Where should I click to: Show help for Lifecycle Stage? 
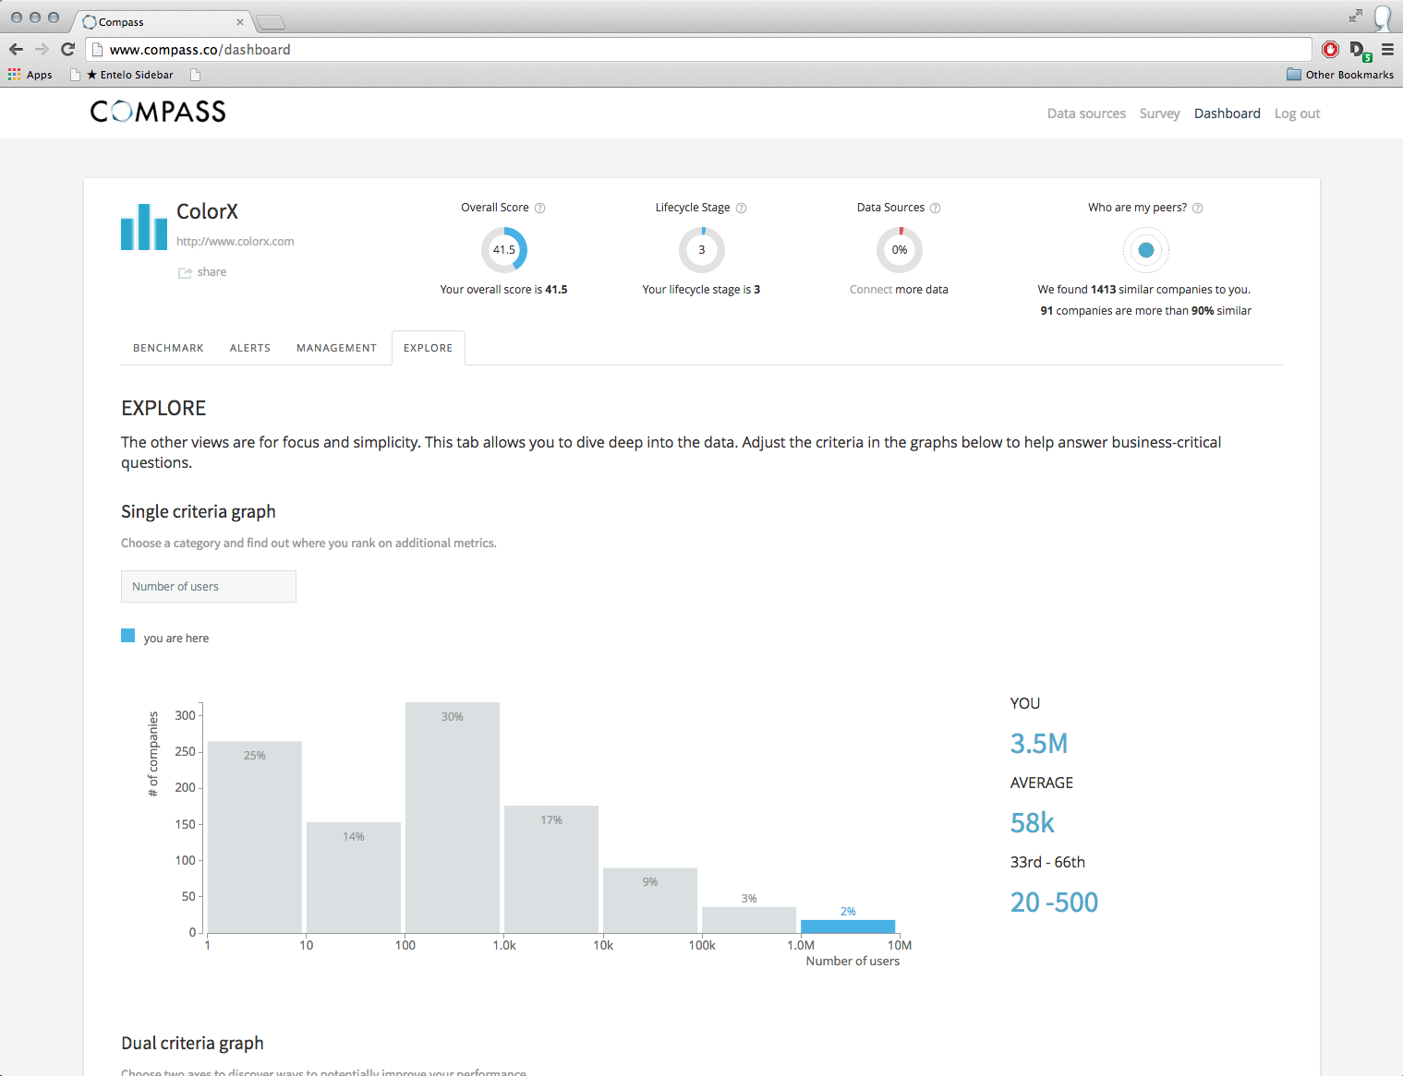741,208
